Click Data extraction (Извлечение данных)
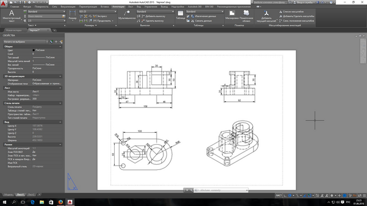367x206 pixels. (x=204, y=16)
